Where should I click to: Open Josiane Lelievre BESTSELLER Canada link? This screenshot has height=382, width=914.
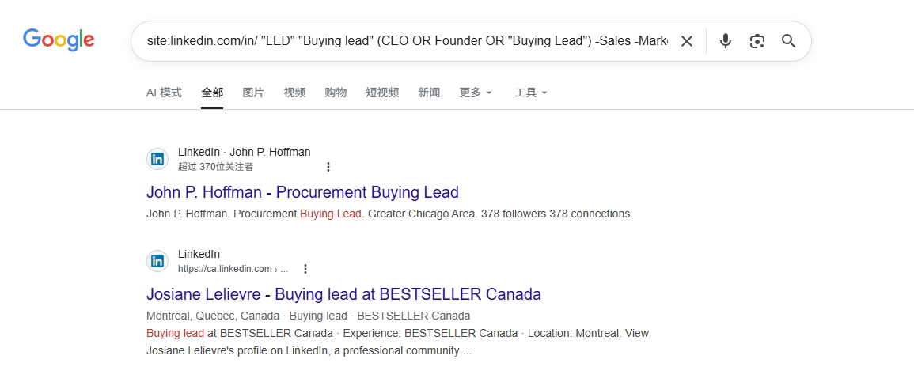[x=343, y=294]
